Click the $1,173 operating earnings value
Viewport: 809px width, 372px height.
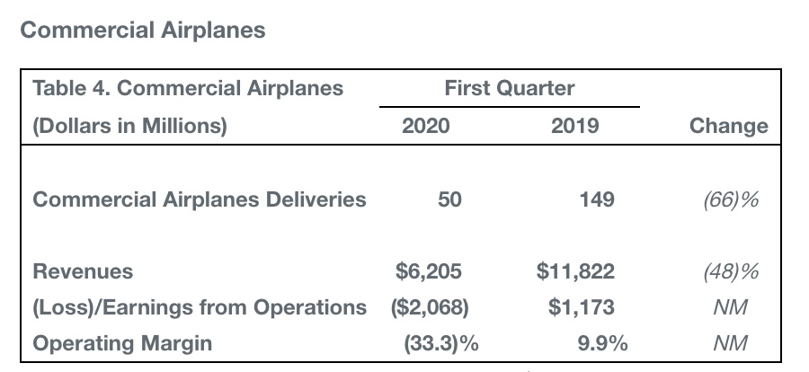click(x=581, y=307)
